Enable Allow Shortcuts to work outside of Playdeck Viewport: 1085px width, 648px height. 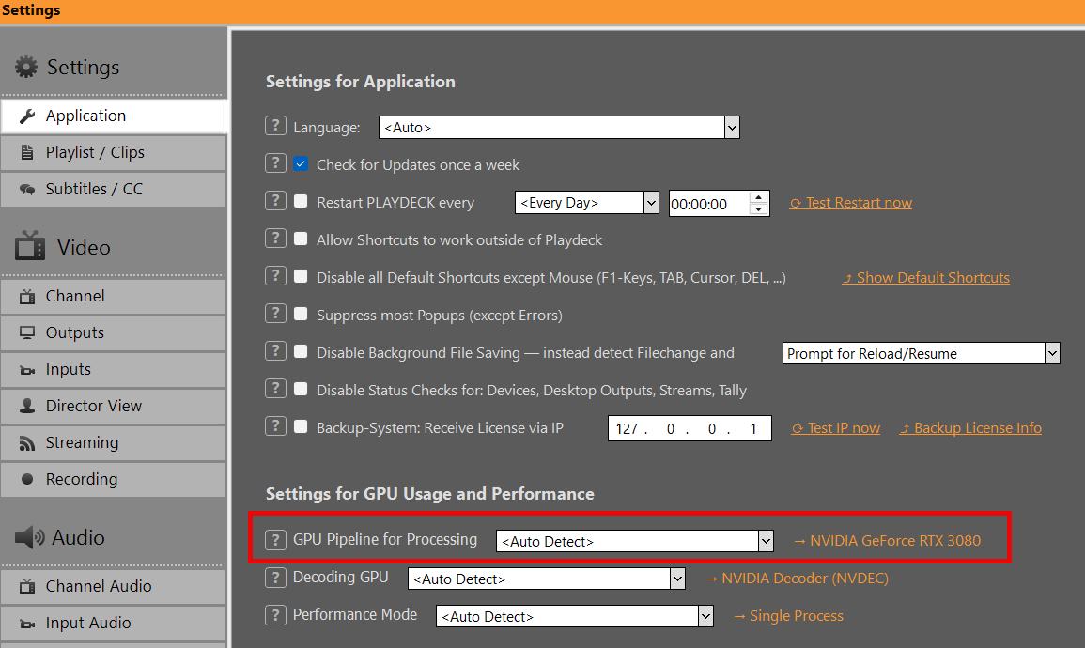click(301, 239)
